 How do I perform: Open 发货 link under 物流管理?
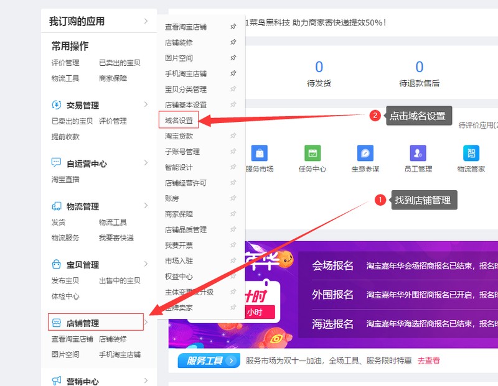(x=59, y=223)
